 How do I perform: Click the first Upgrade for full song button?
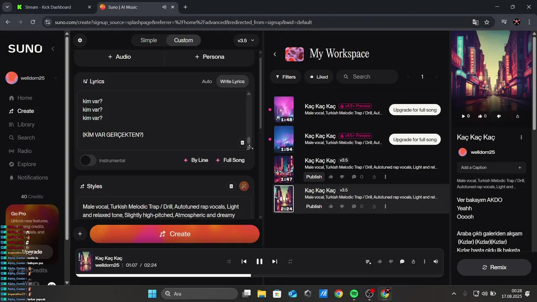tap(415, 110)
